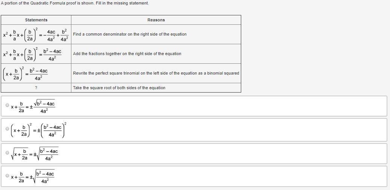Click the third statement with binomial squared

25,74
